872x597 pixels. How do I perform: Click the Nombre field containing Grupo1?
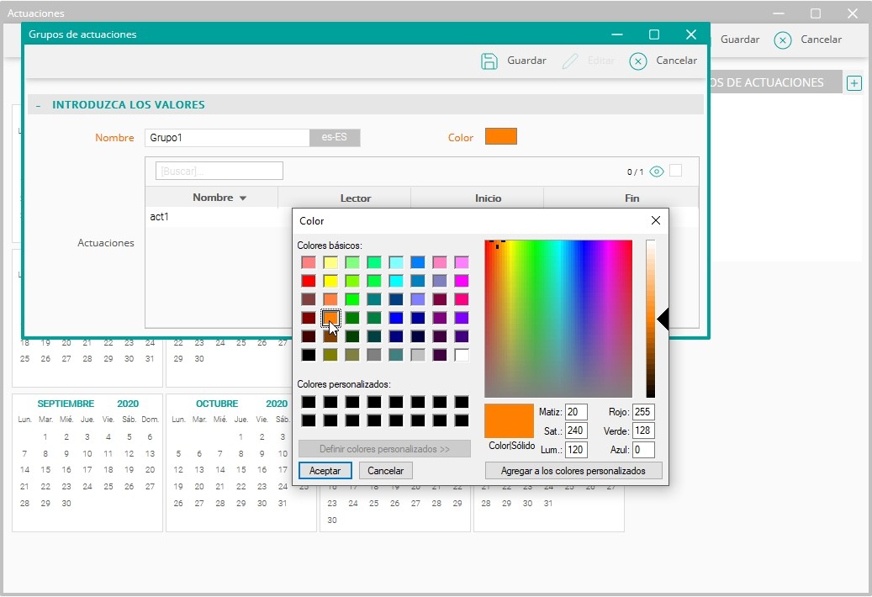click(227, 138)
